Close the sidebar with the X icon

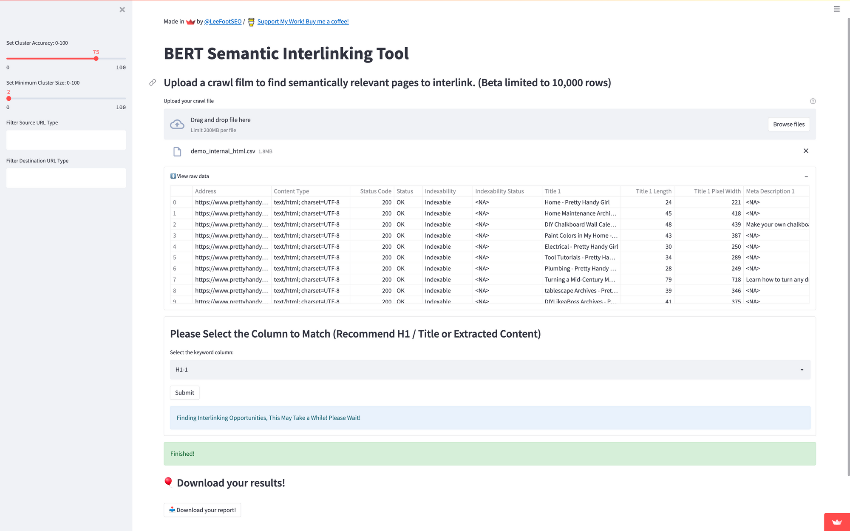122,9
